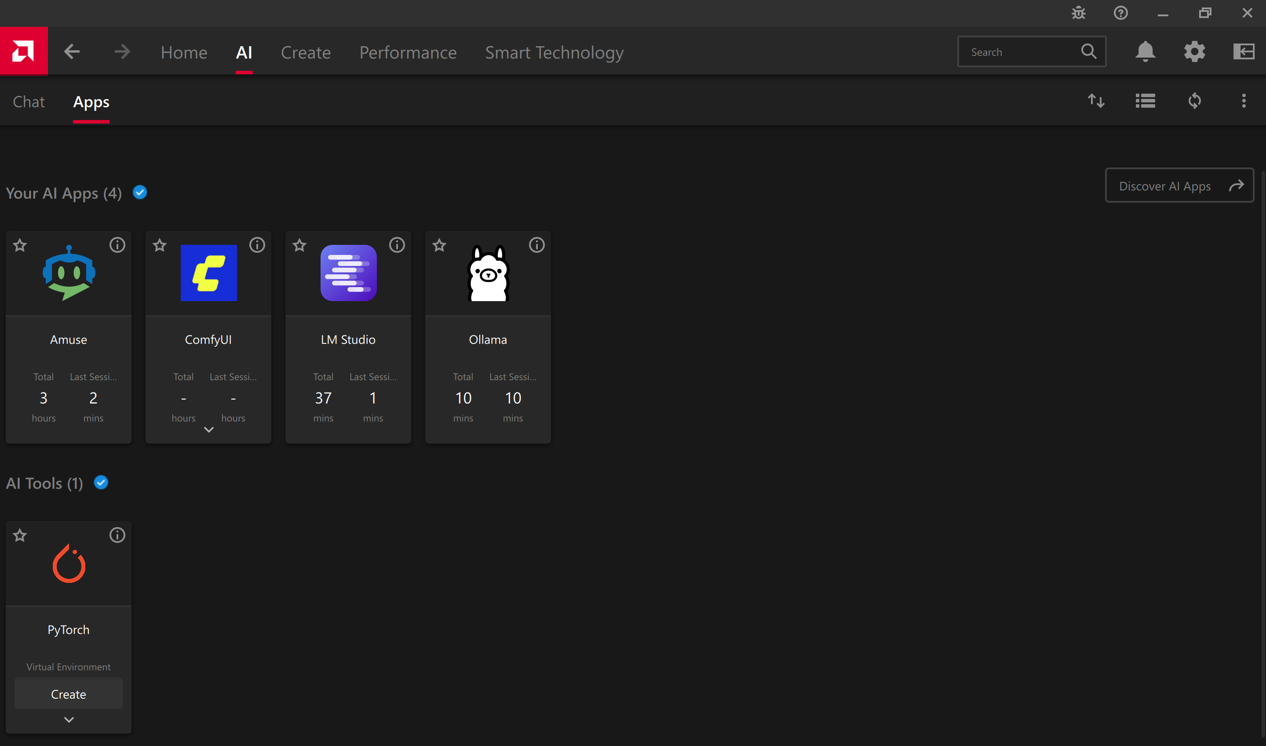
Task: Click the back navigation arrow
Action: tap(72, 51)
